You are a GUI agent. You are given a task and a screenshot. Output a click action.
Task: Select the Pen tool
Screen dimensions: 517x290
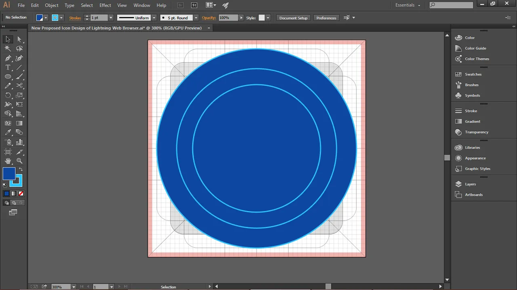8,58
